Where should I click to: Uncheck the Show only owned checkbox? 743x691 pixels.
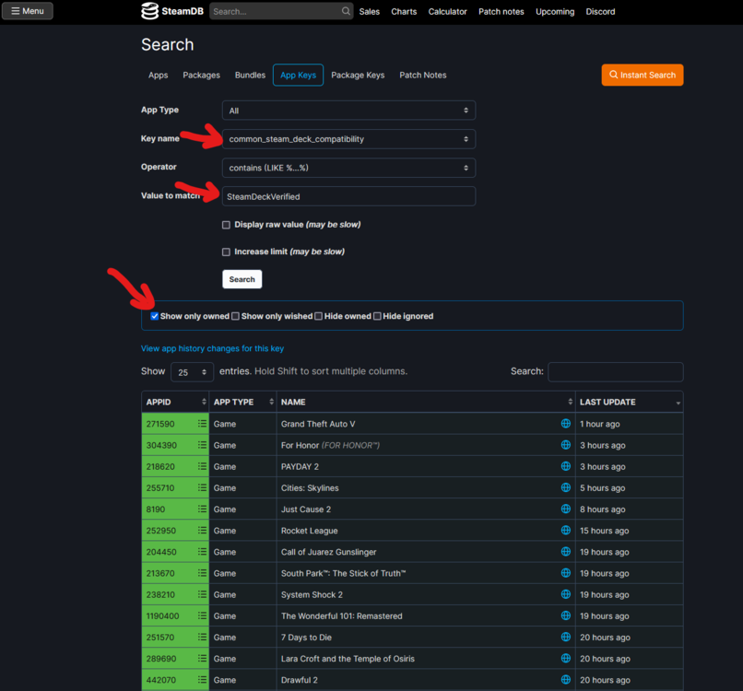click(155, 316)
